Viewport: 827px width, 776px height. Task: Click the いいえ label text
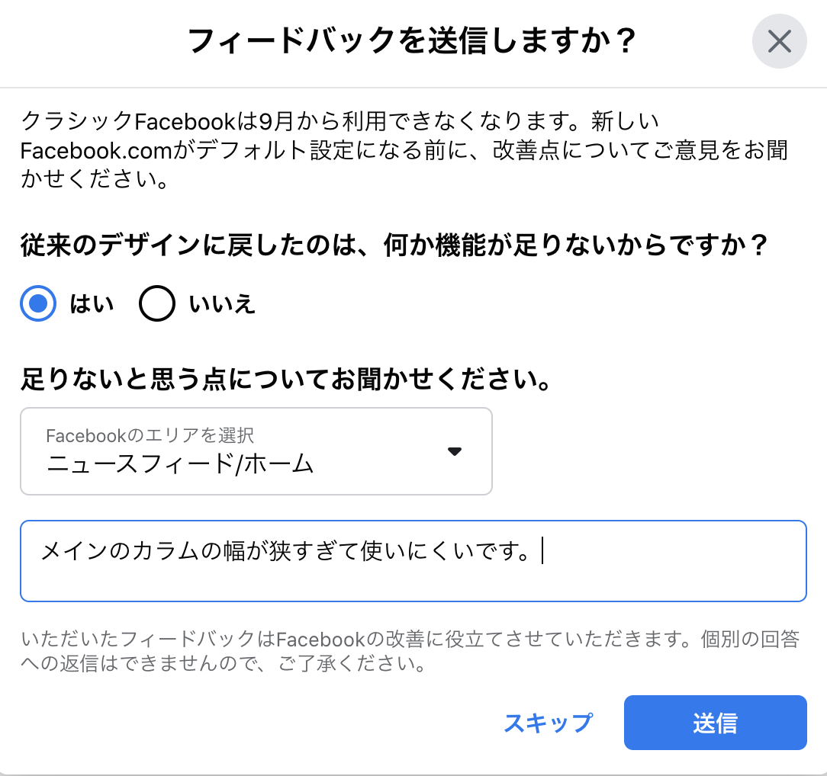coord(222,304)
